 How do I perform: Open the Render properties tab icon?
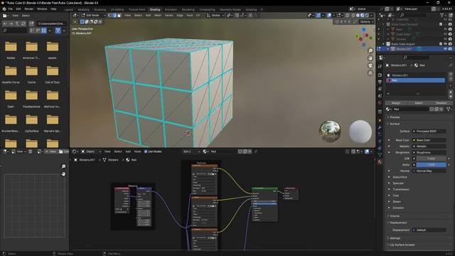coord(380,75)
